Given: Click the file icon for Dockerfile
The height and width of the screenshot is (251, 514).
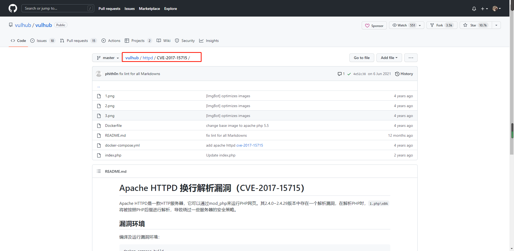Looking at the screenshot, I should (x=99, y=126).
